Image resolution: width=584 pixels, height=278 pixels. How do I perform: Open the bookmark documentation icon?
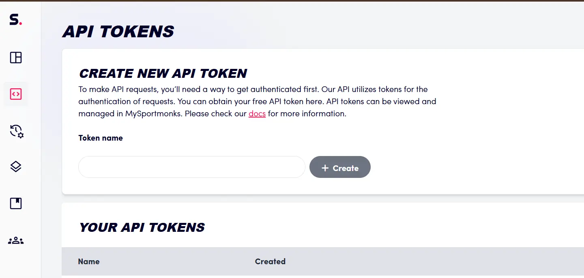[15, 203]
